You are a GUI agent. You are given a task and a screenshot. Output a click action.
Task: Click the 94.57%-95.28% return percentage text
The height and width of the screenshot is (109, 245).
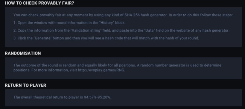pyautogui.click(x=97, y=97)
